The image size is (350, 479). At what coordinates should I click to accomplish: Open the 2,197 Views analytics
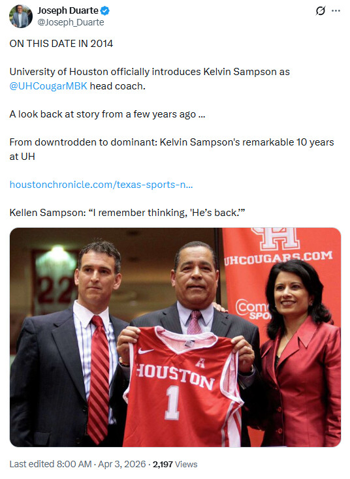[x=175, y=465]
